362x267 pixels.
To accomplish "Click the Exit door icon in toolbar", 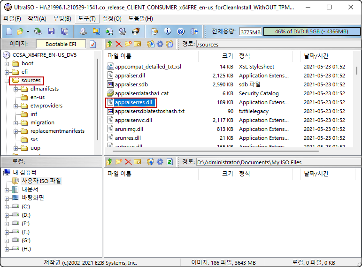I will pyautogui.click(x=194, y=31).
